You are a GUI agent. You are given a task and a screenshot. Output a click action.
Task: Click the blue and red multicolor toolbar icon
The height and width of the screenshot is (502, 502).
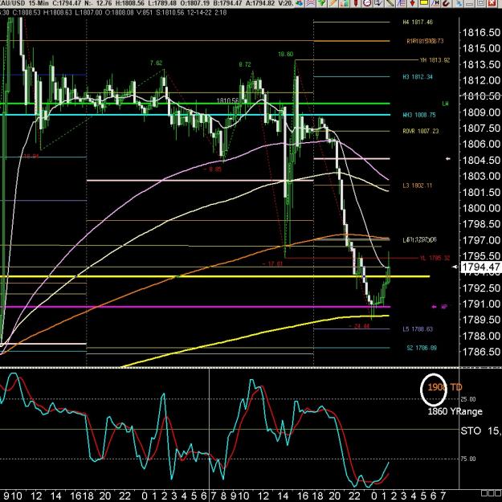coord(300,3)
